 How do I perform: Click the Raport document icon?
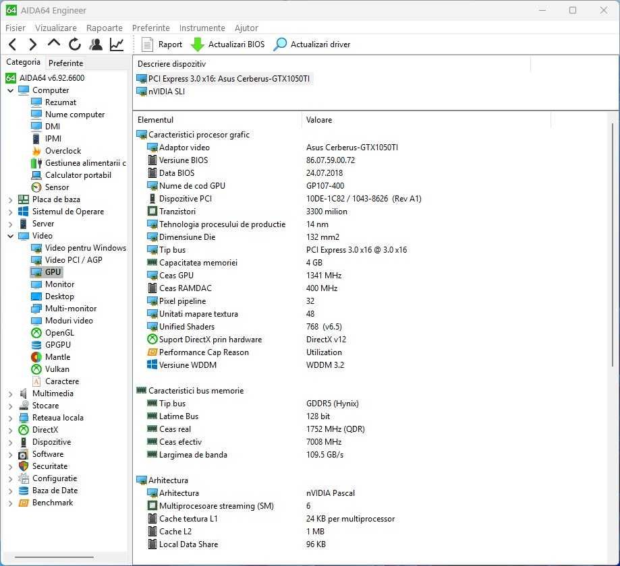(x=147, y=44)
